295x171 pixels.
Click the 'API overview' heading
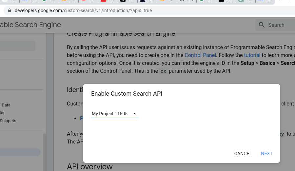90,167
